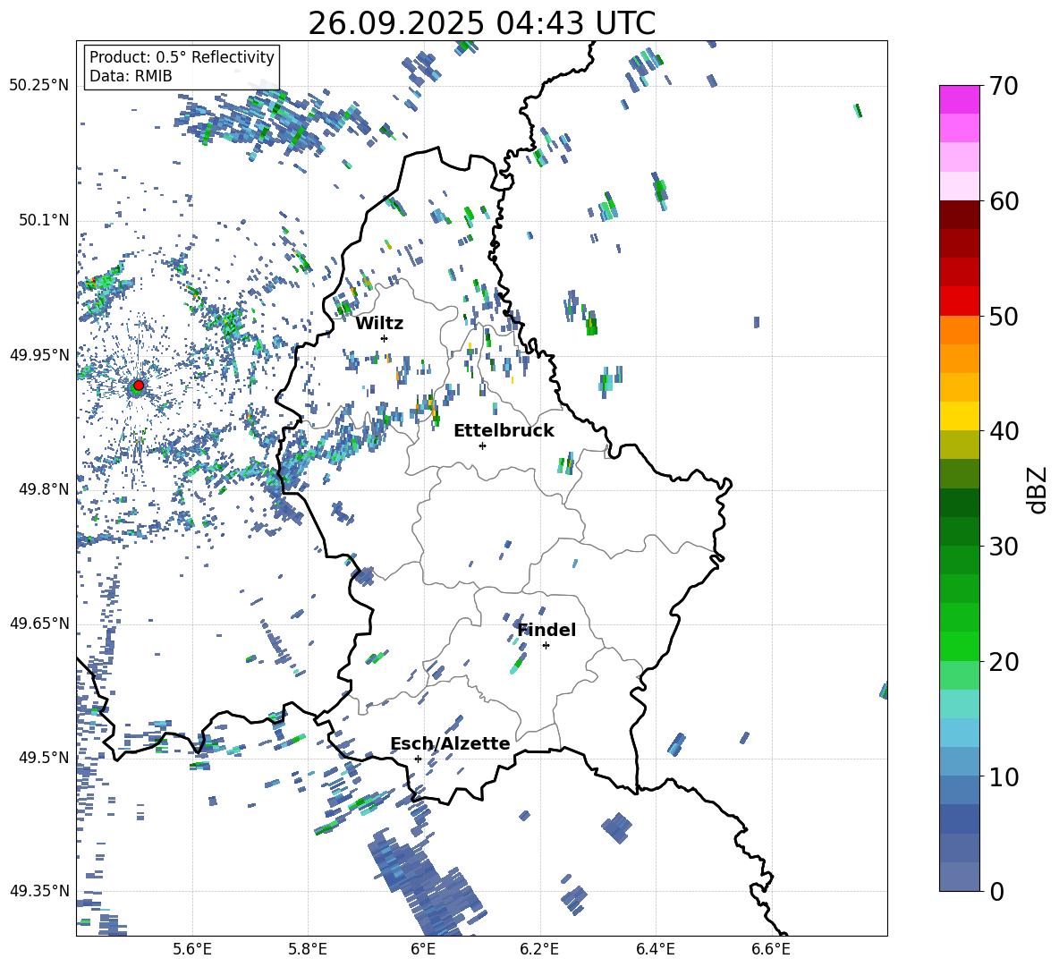Click the title '26.09.2025 04:43 UTC'

click(x=481, y=23)
